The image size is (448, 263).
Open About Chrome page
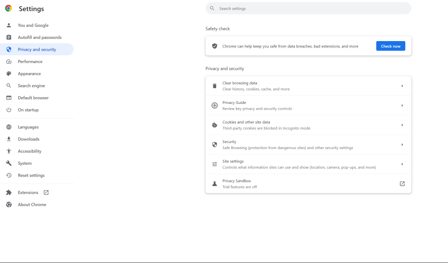(x=32, y=204)
